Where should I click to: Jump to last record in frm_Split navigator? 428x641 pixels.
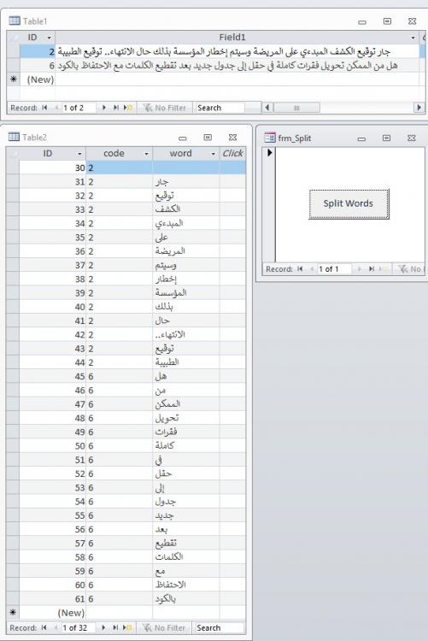(x=371, y=269)
